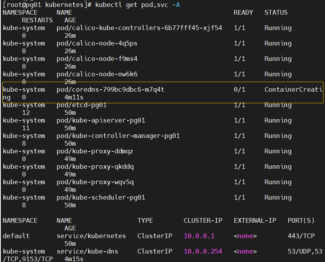This screenshot has width=325, height=262.
Task: Select service/kube-dns text
Action: 87,252
